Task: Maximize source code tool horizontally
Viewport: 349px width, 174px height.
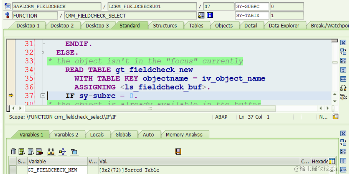Action: (x=343, y=79)
